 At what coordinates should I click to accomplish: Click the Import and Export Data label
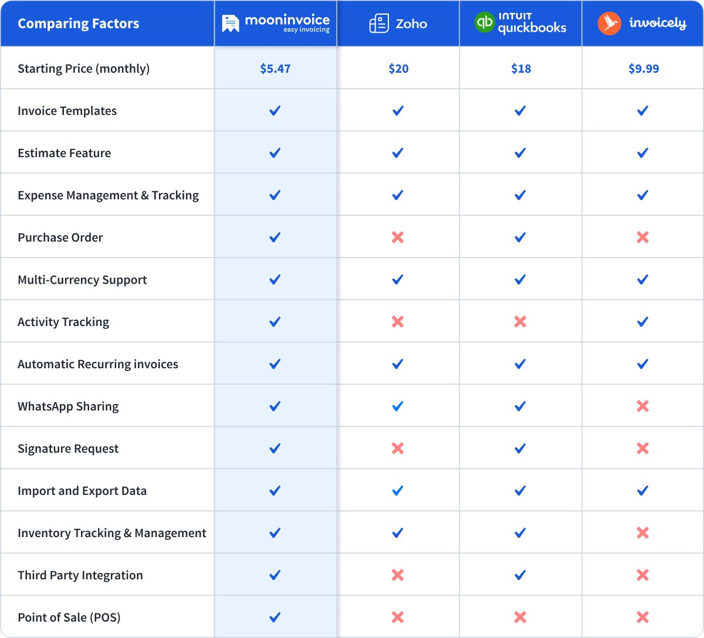click(x=82, y=491)
